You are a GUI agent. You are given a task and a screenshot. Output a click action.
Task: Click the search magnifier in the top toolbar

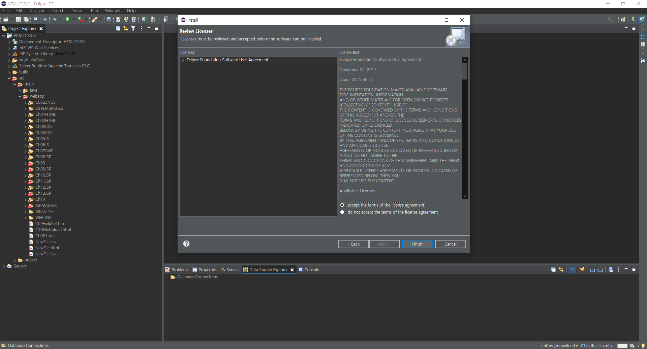click(x=610, y=20)
